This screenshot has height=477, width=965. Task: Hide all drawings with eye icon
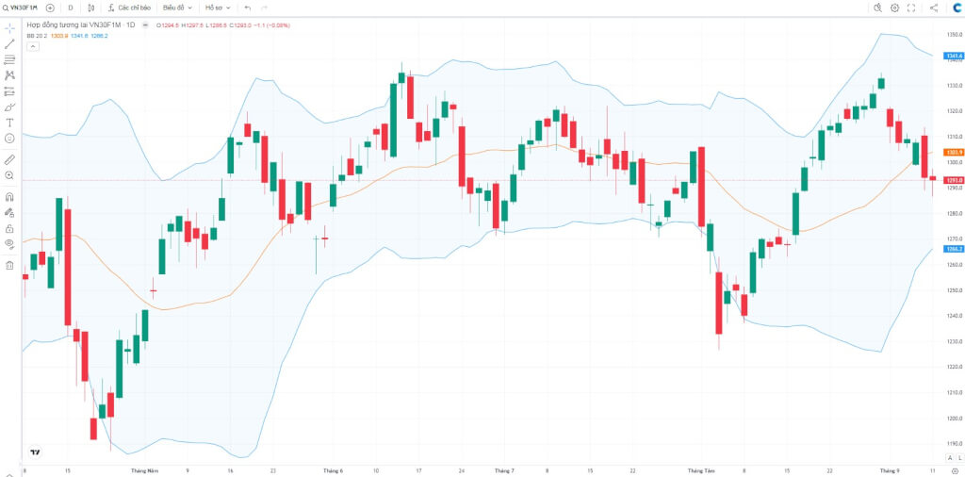(x=9, y=244)
